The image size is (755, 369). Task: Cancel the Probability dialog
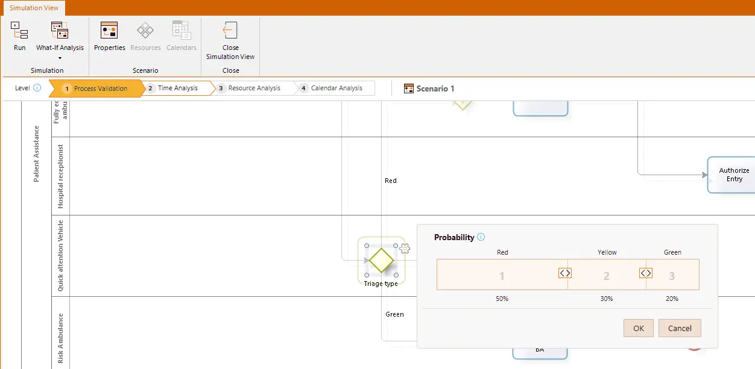680,328
